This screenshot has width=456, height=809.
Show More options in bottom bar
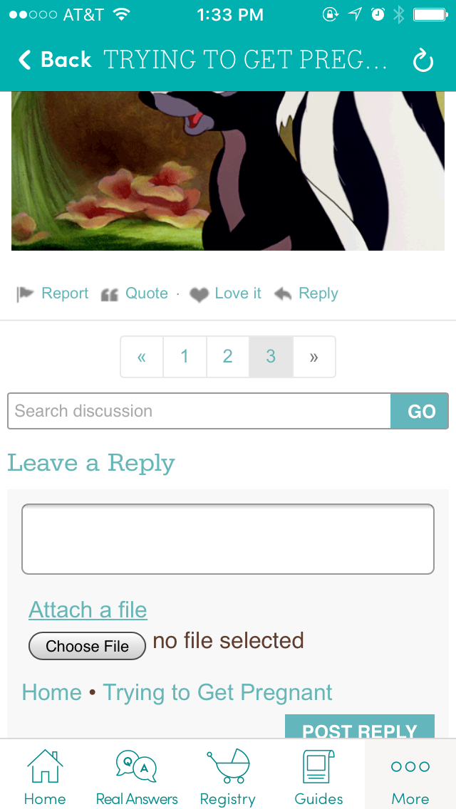[410, 777]
